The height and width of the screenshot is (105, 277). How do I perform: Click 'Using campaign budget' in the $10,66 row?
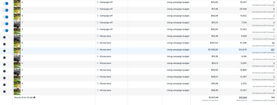[178, 83]
